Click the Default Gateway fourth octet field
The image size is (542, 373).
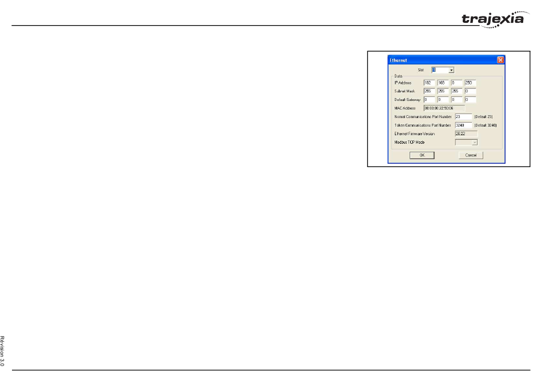(x=471, y=100)
